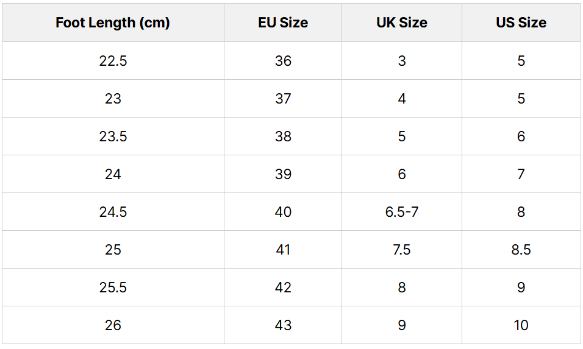Screen dimensions: 583x349
Task: Click the EU size 43 cell
Action: click(283, 325)
